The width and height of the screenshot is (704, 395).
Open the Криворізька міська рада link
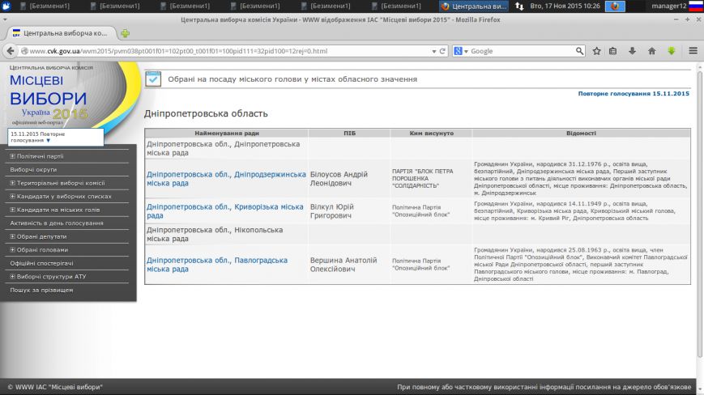tap(224, 211)
